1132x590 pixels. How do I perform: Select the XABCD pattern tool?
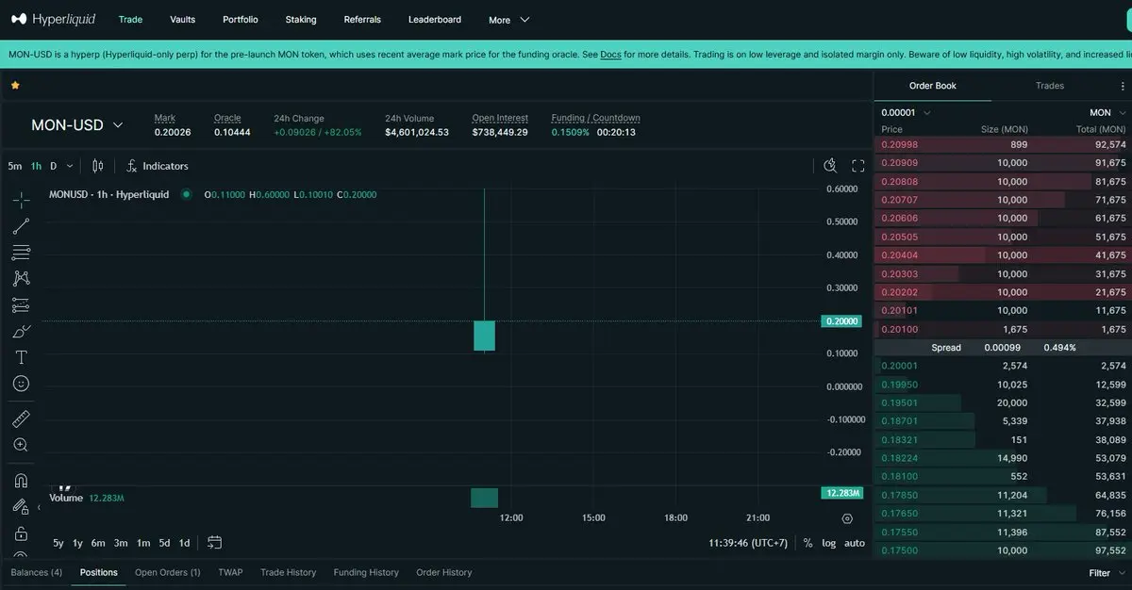point(21,279)
